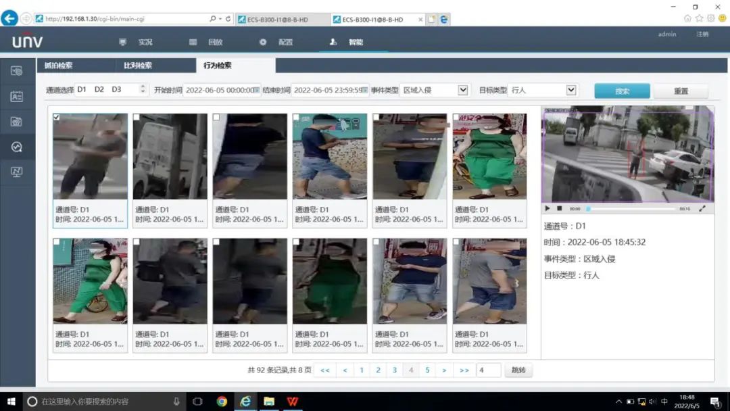This screenshot has width=730, height=411.
Task: Open the WPS Office taskbar icon
Action: [292, 402]
